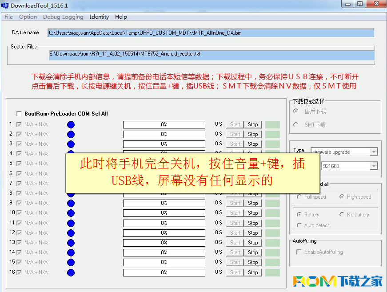This screenshot has height=292, width=387.
Task: Click the blue status circle for row 16
Action: click(71, 272)
